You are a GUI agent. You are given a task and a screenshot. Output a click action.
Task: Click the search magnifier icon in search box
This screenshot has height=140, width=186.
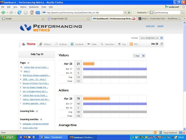(183, 12)
